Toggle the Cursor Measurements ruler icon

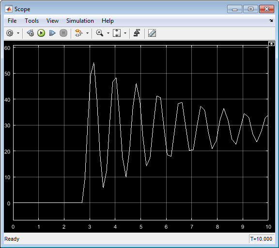pos(152,33)
